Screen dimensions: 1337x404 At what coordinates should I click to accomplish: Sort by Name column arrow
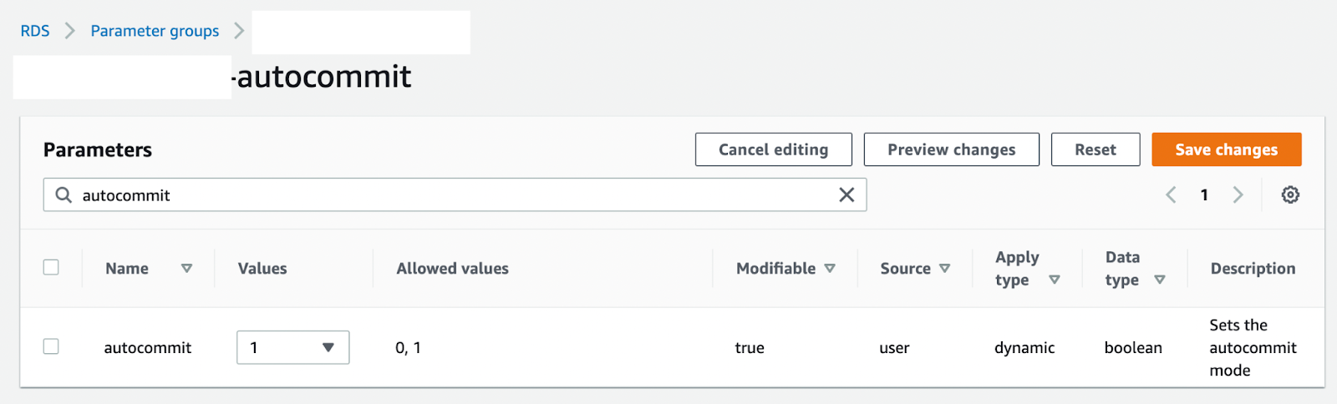coord(186,269)
